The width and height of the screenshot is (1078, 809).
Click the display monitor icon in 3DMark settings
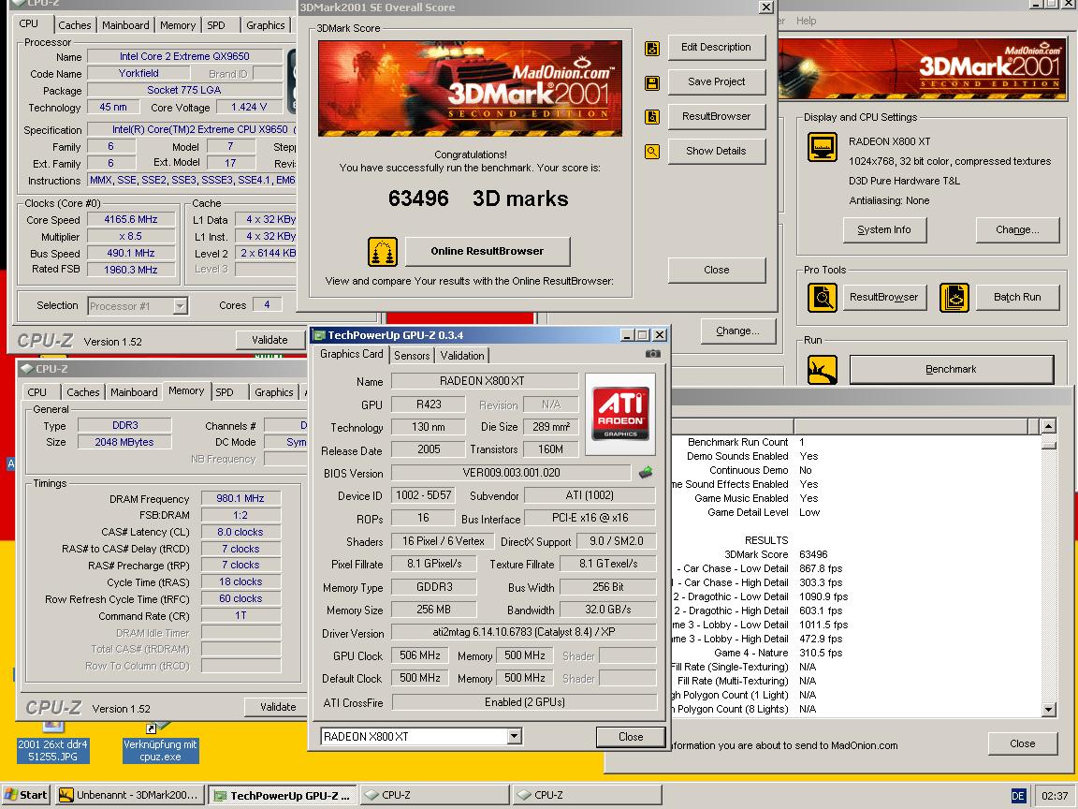coord(822,146)
